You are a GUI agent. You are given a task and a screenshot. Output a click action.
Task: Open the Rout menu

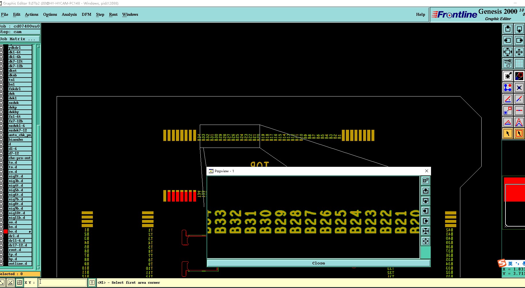point(113,14)
